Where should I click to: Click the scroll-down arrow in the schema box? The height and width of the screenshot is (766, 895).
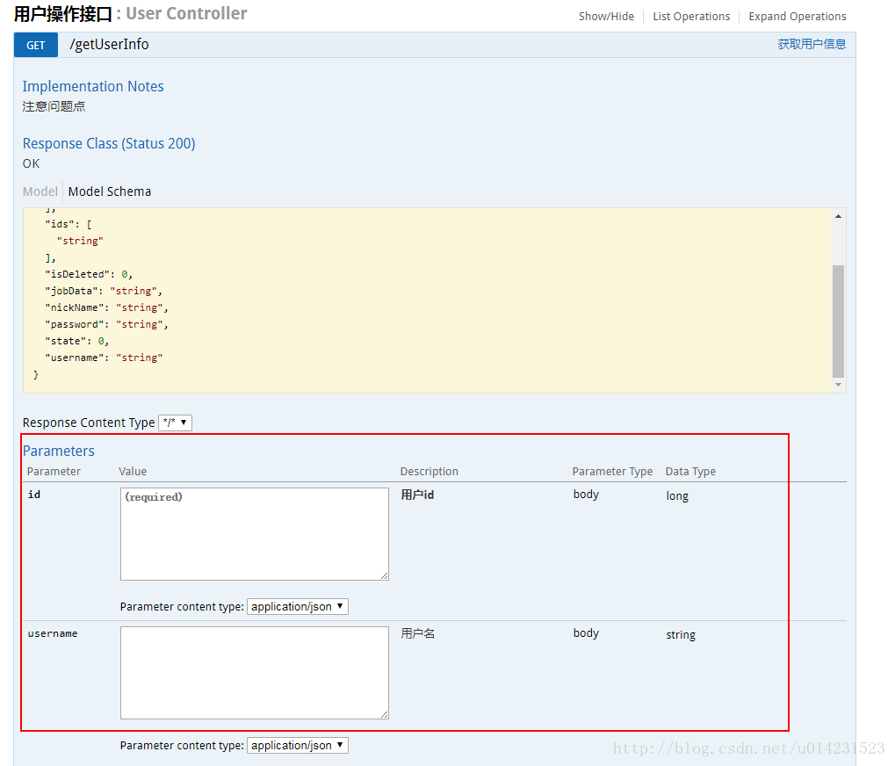(x=838, y=385)
